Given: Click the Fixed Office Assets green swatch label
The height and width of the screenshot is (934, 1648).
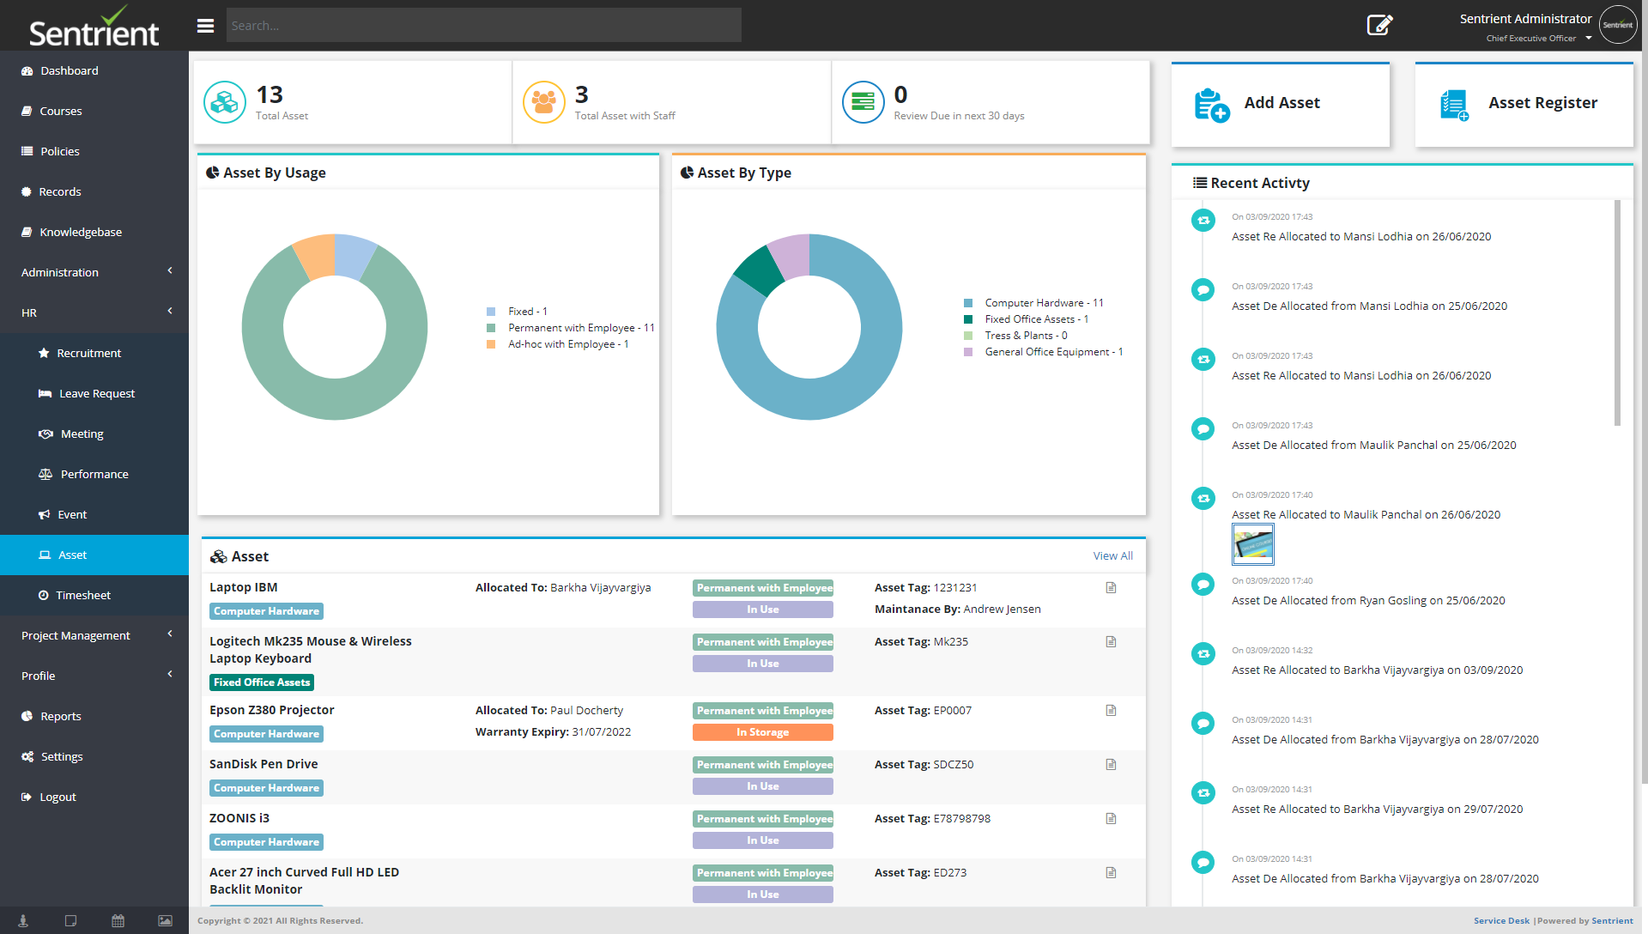Looking at the screenshot, I should coord(261,682).
